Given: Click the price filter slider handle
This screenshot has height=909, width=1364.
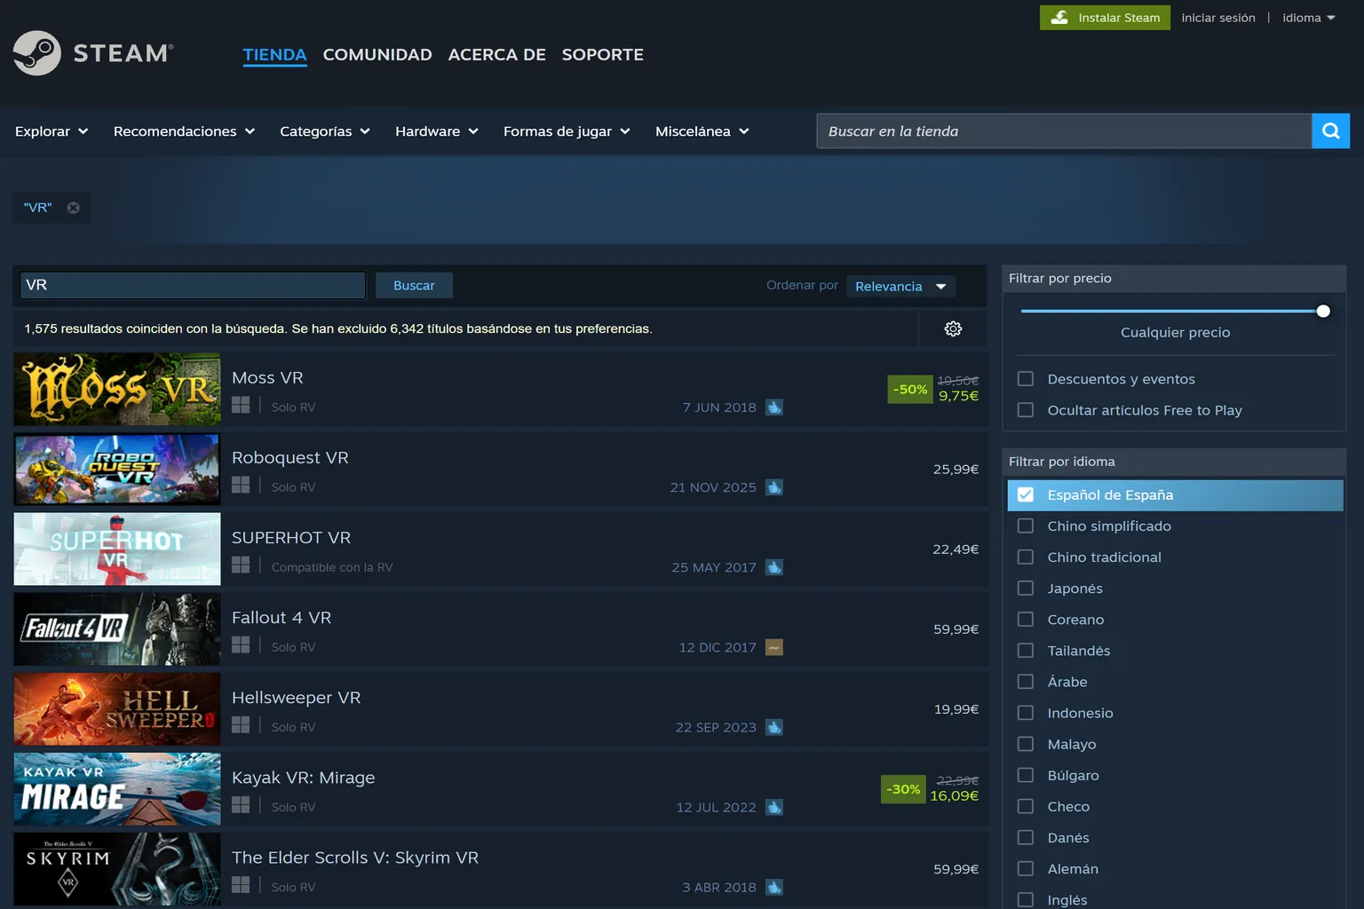Looking at the screenshot, I should pyautogui.click(x=1323, y=311).
